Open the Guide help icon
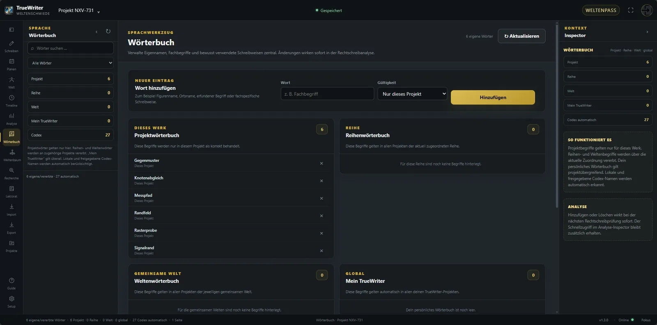 tap(11, 284)
